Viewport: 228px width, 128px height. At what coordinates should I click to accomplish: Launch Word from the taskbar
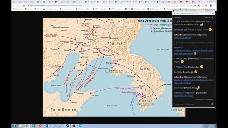[47, 126]
